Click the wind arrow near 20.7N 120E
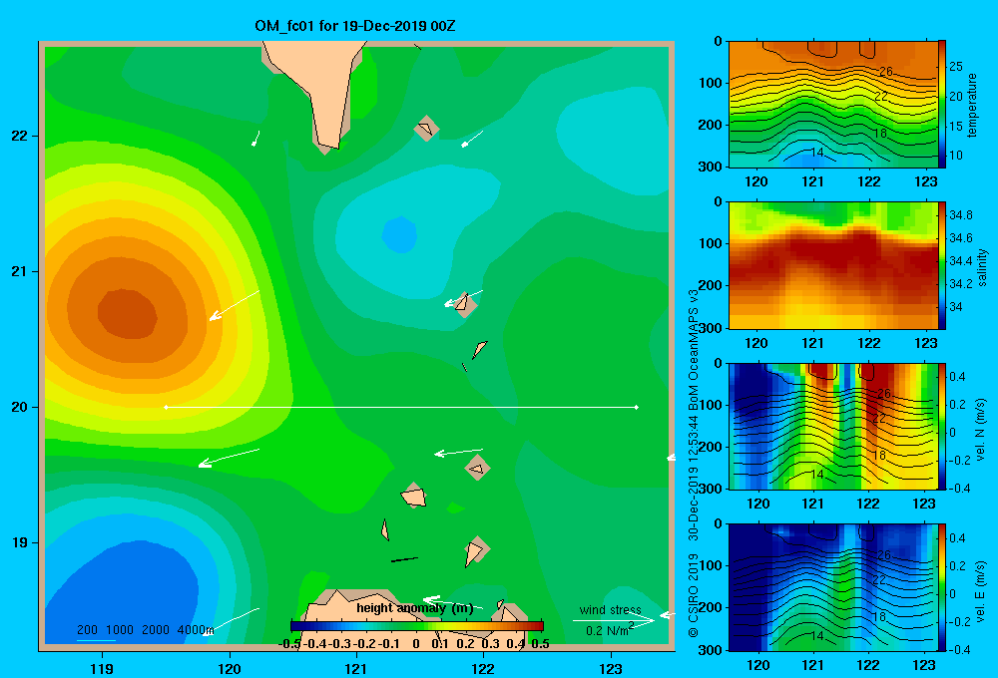This screenshot has height=678, width=998. point(235,305)
